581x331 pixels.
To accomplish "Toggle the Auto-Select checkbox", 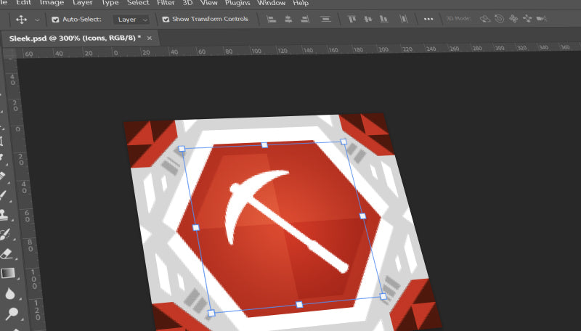I will [x=55, y=19].
